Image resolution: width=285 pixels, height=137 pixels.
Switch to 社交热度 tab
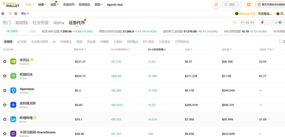tap(40, 23)
